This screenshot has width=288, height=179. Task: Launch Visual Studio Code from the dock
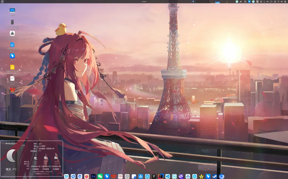[x=167, y=176]
